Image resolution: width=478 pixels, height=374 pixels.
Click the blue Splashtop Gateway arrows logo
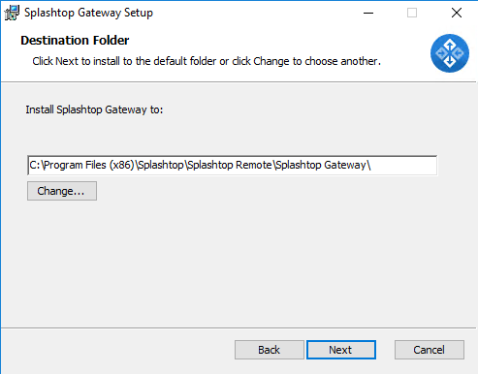click(450, 53)
